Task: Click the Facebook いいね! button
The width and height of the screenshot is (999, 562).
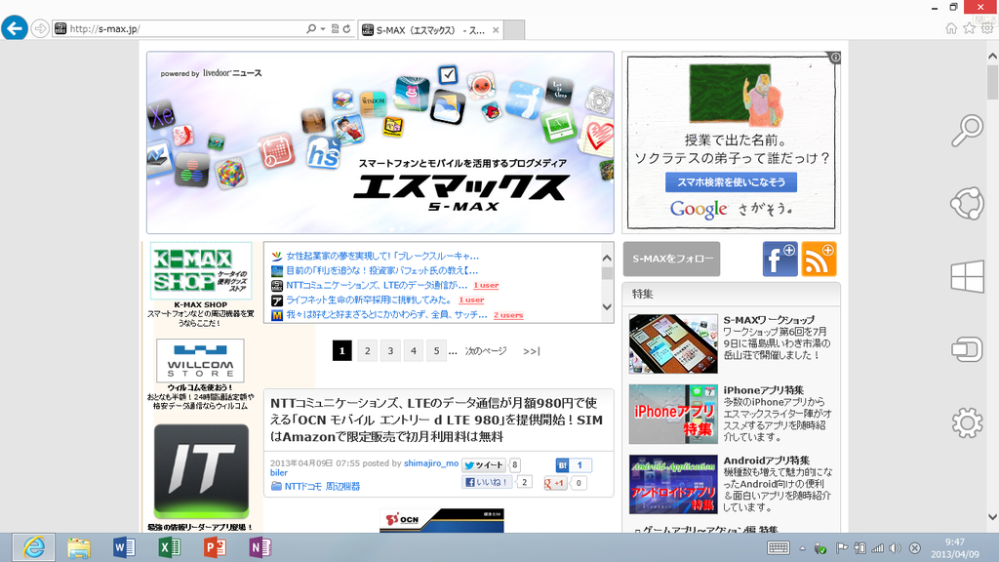Action: pyautogui.click(x=488, y=482)
